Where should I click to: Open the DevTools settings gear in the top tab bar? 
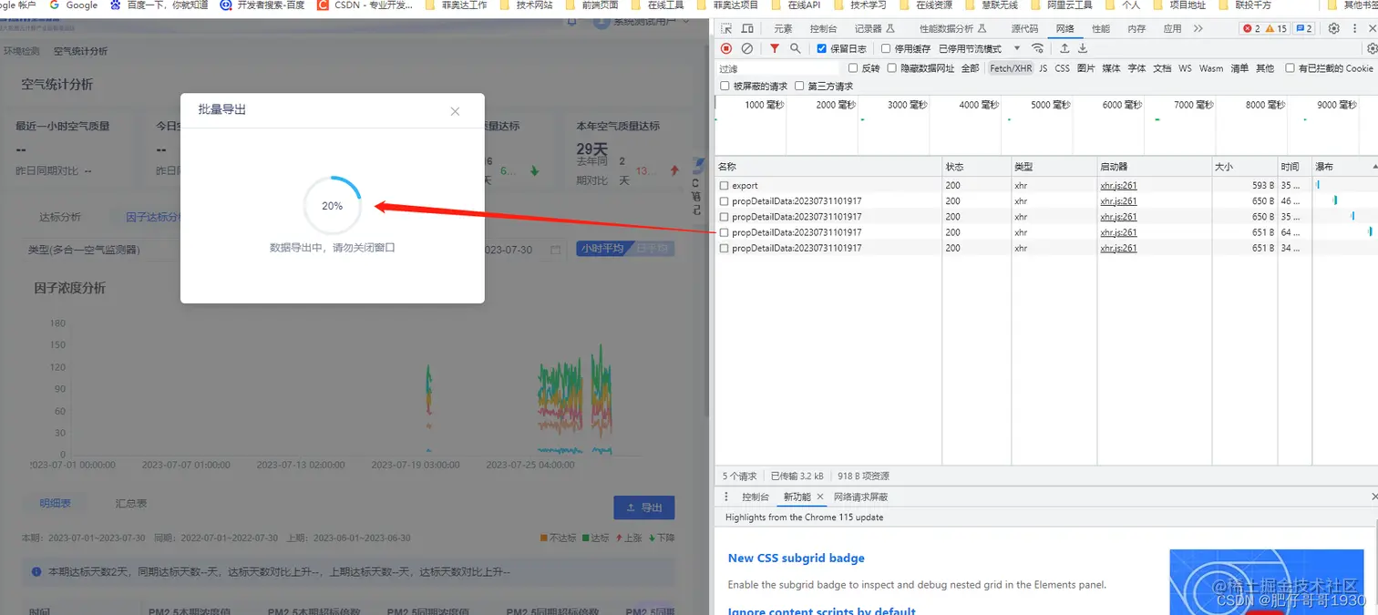click(1334, 29)
